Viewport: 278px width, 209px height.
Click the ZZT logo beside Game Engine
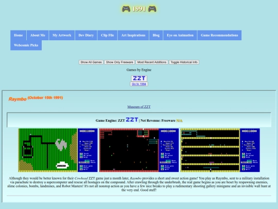132,120
